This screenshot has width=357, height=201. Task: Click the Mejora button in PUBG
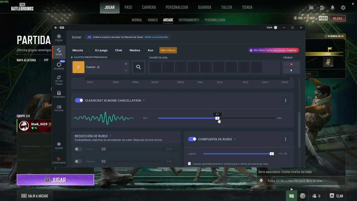click(x=337, y=18)
